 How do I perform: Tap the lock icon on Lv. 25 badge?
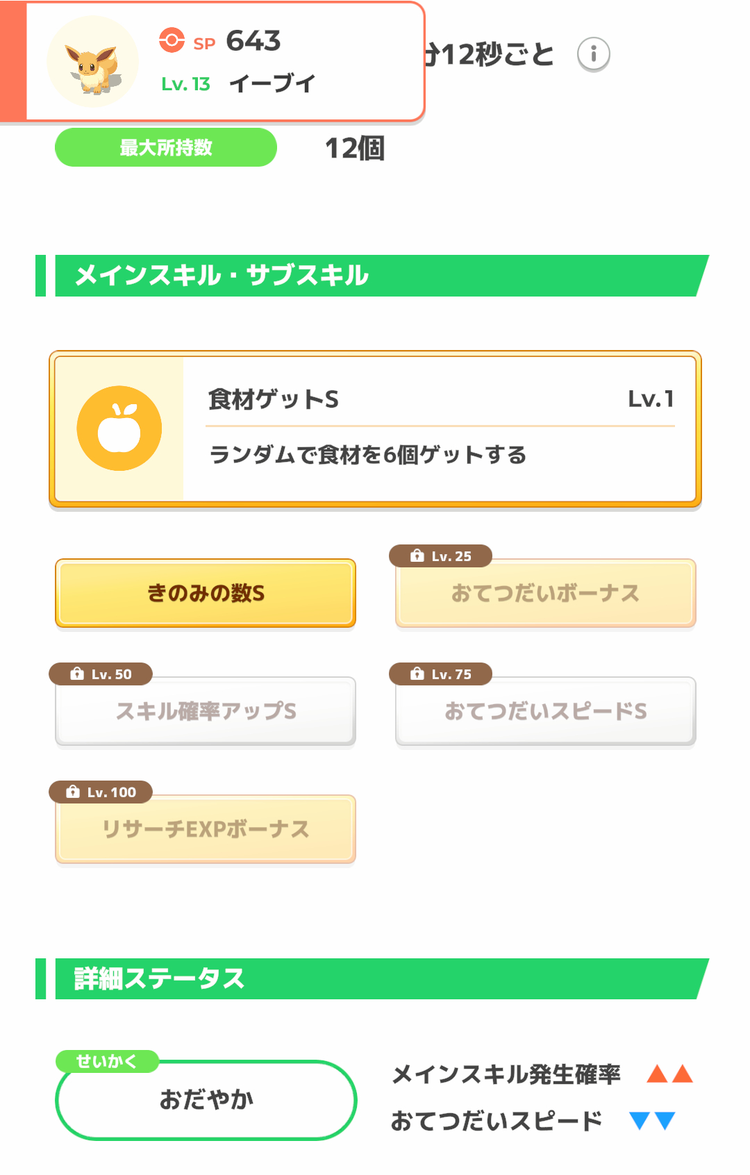[417, 556]
